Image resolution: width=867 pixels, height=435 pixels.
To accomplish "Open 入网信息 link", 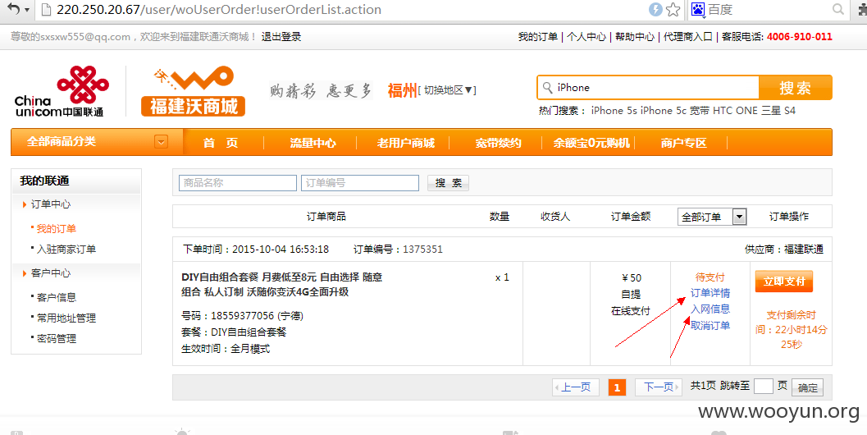I will point(710,309).
